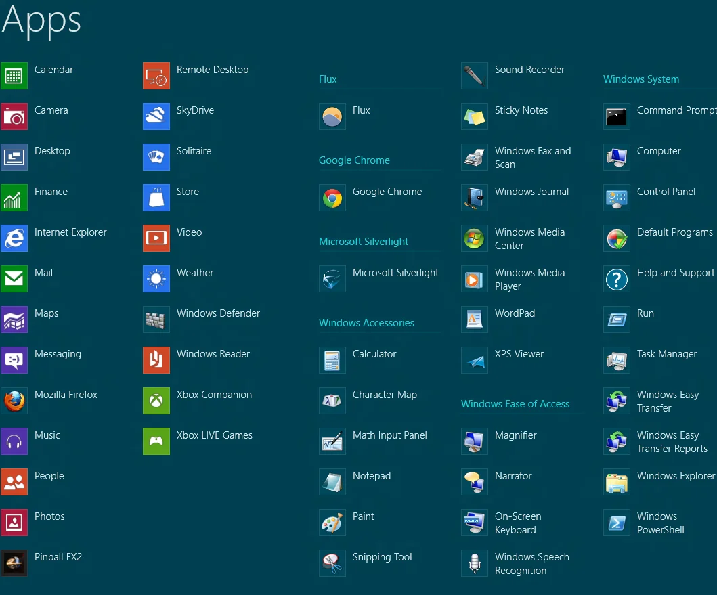Launch the Camera app icon

pos(14,116)
